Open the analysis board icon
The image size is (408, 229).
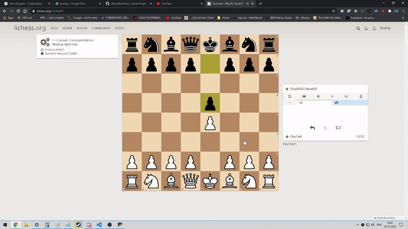(361, 96)
